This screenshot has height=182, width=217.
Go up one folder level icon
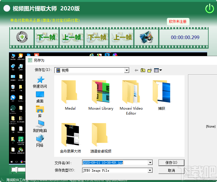[143, 70]
